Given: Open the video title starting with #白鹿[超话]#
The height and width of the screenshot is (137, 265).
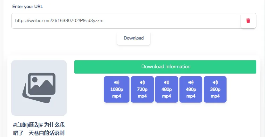Looking at the screenshot, I should (39, 129).
